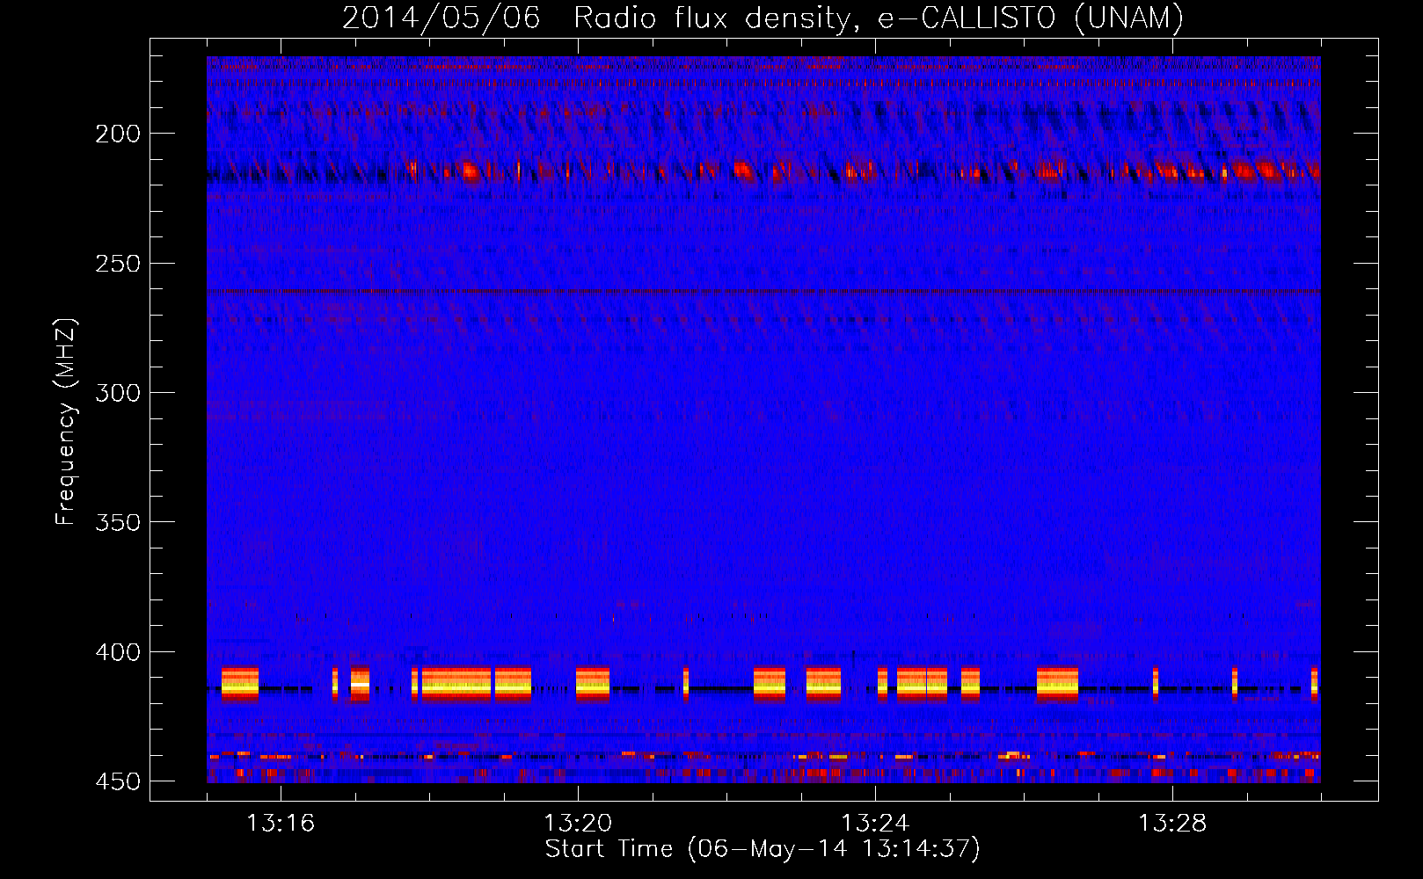Select the 'Frequency (MHZ)' y-axis label
Image resolution: width=1423 pixels, height=879 pixels.
click(x=66, y=422)
